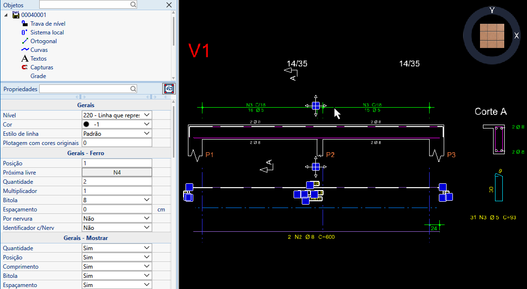This screenshot has width=527, height=289.
Task: Open the Estilo de linha dropdown
Action: pos(147,133)
